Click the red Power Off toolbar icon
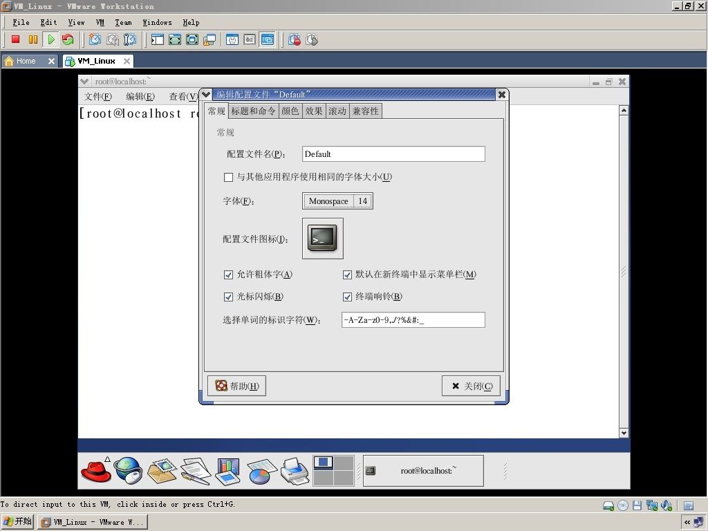The image size is (708, 531). tap(15, 39)
